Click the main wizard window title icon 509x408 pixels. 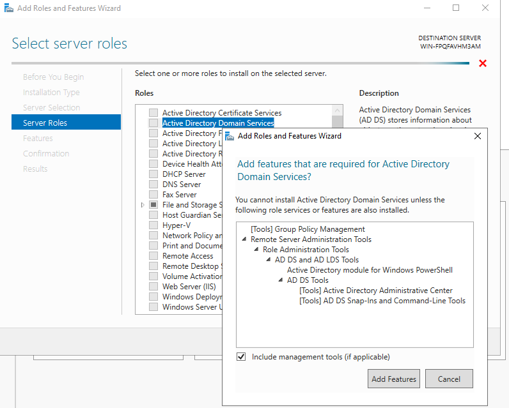(x=9, y=8)
